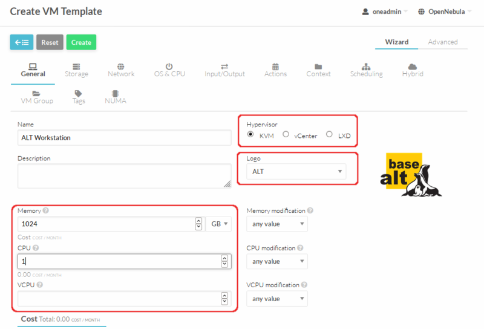Image resolution: width=484 pixels, height=329 pixels.
Task: Open the OpenNebula zone menu
Action: pyautogui.click(x=445, y=11)
